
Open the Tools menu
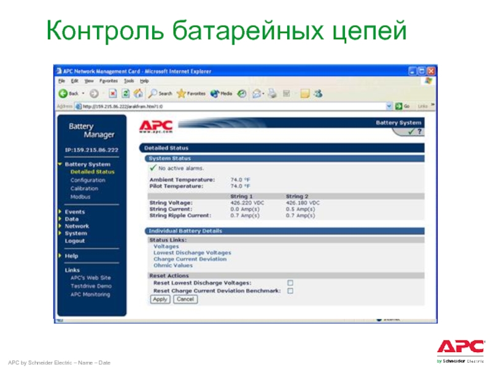click(129, 81)
